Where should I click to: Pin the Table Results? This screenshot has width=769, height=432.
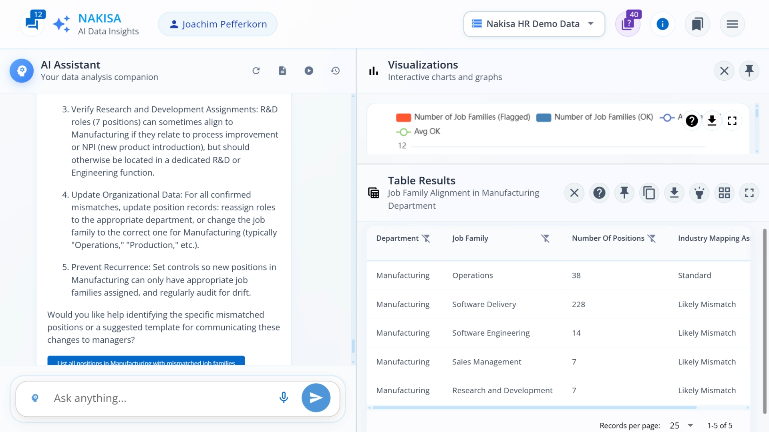pyautogui.click(x=624, y=192)
